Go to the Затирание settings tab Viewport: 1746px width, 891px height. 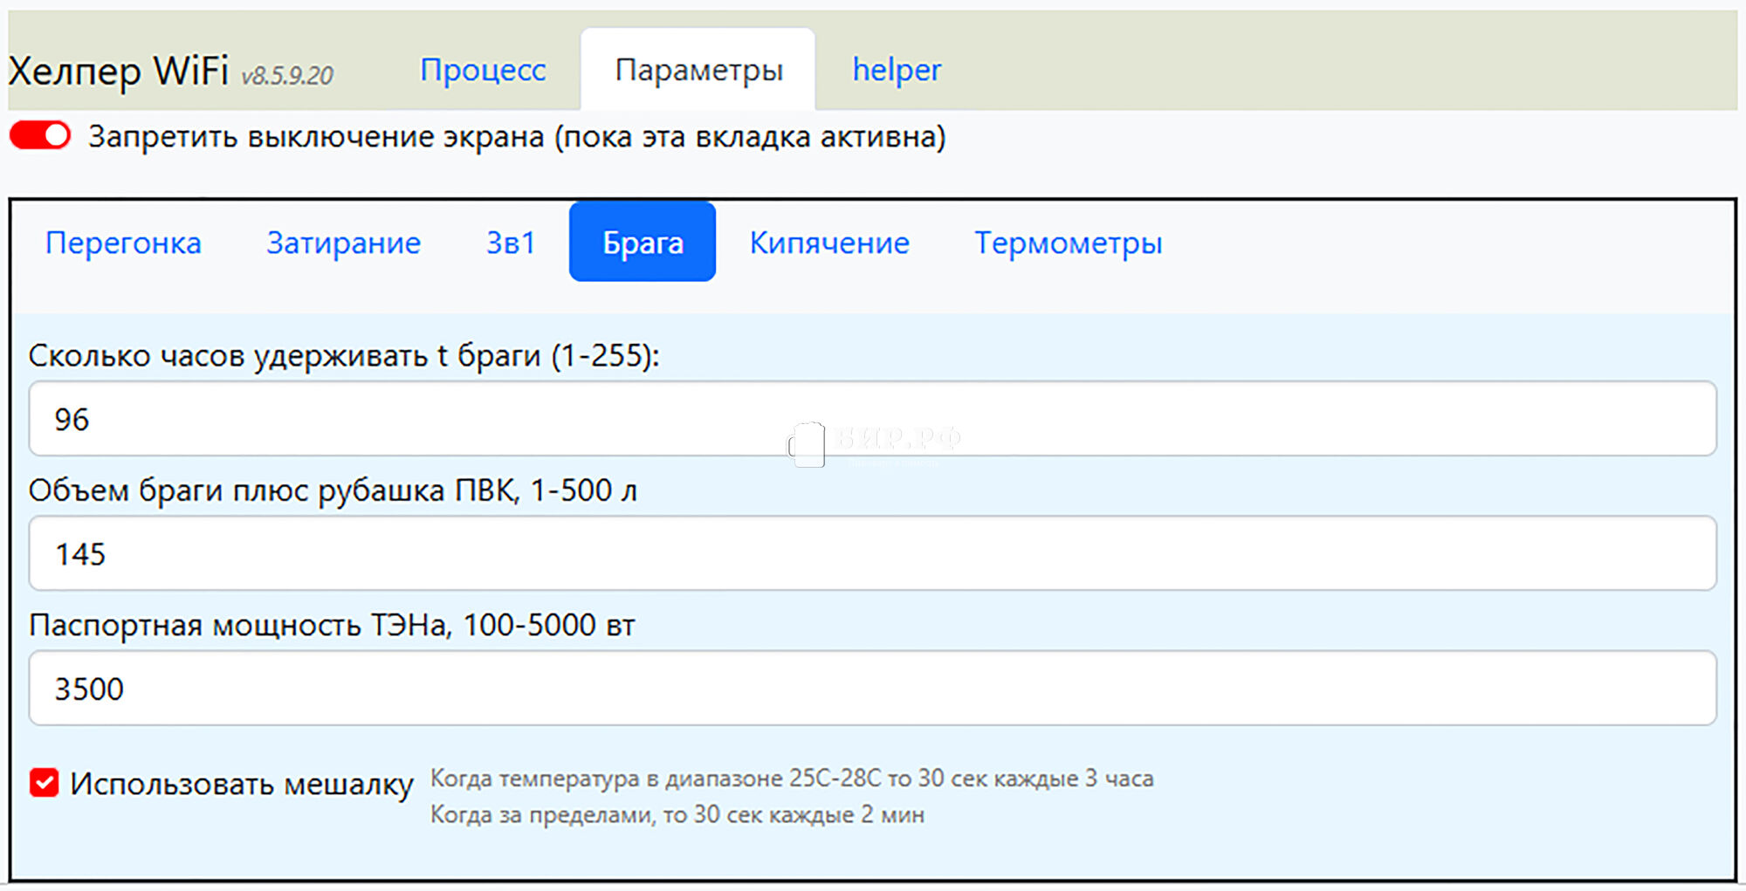coord(343,243)
